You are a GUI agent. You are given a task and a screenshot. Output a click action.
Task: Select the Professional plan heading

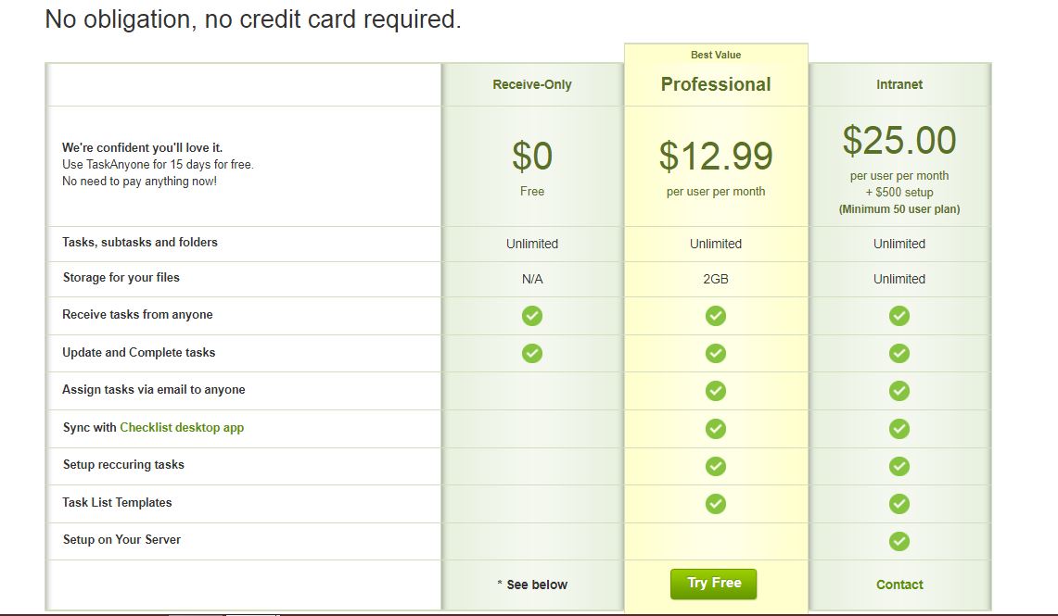pos(716,84)
